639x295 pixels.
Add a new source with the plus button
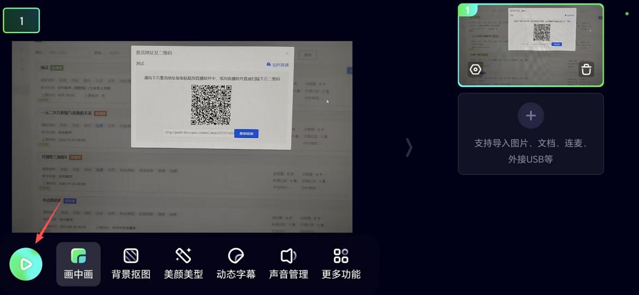pos(531,116)
